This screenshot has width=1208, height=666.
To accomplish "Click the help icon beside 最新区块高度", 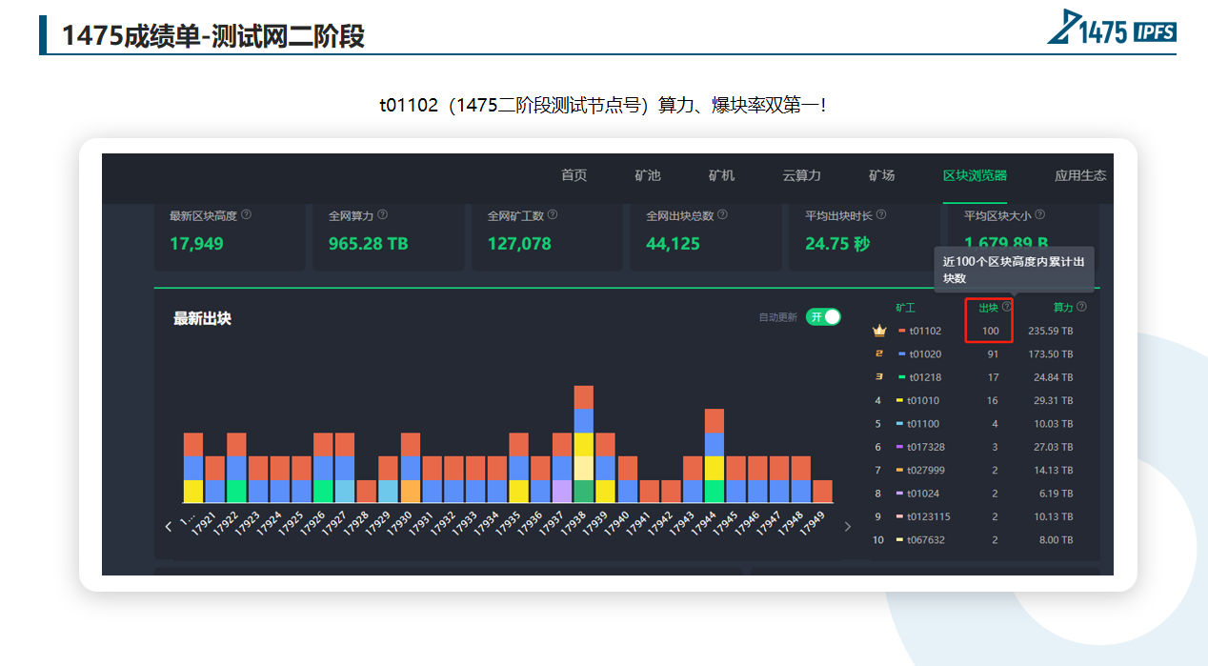I will pyautogui.click(x=247, y=215).
